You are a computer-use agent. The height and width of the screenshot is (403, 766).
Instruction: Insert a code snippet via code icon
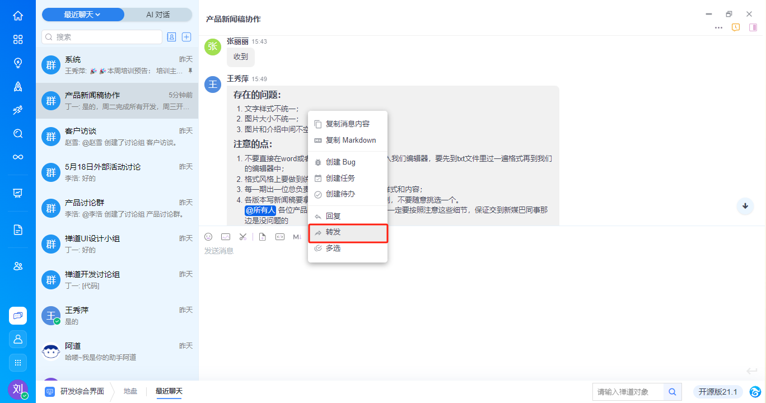[x=279, y=237]
